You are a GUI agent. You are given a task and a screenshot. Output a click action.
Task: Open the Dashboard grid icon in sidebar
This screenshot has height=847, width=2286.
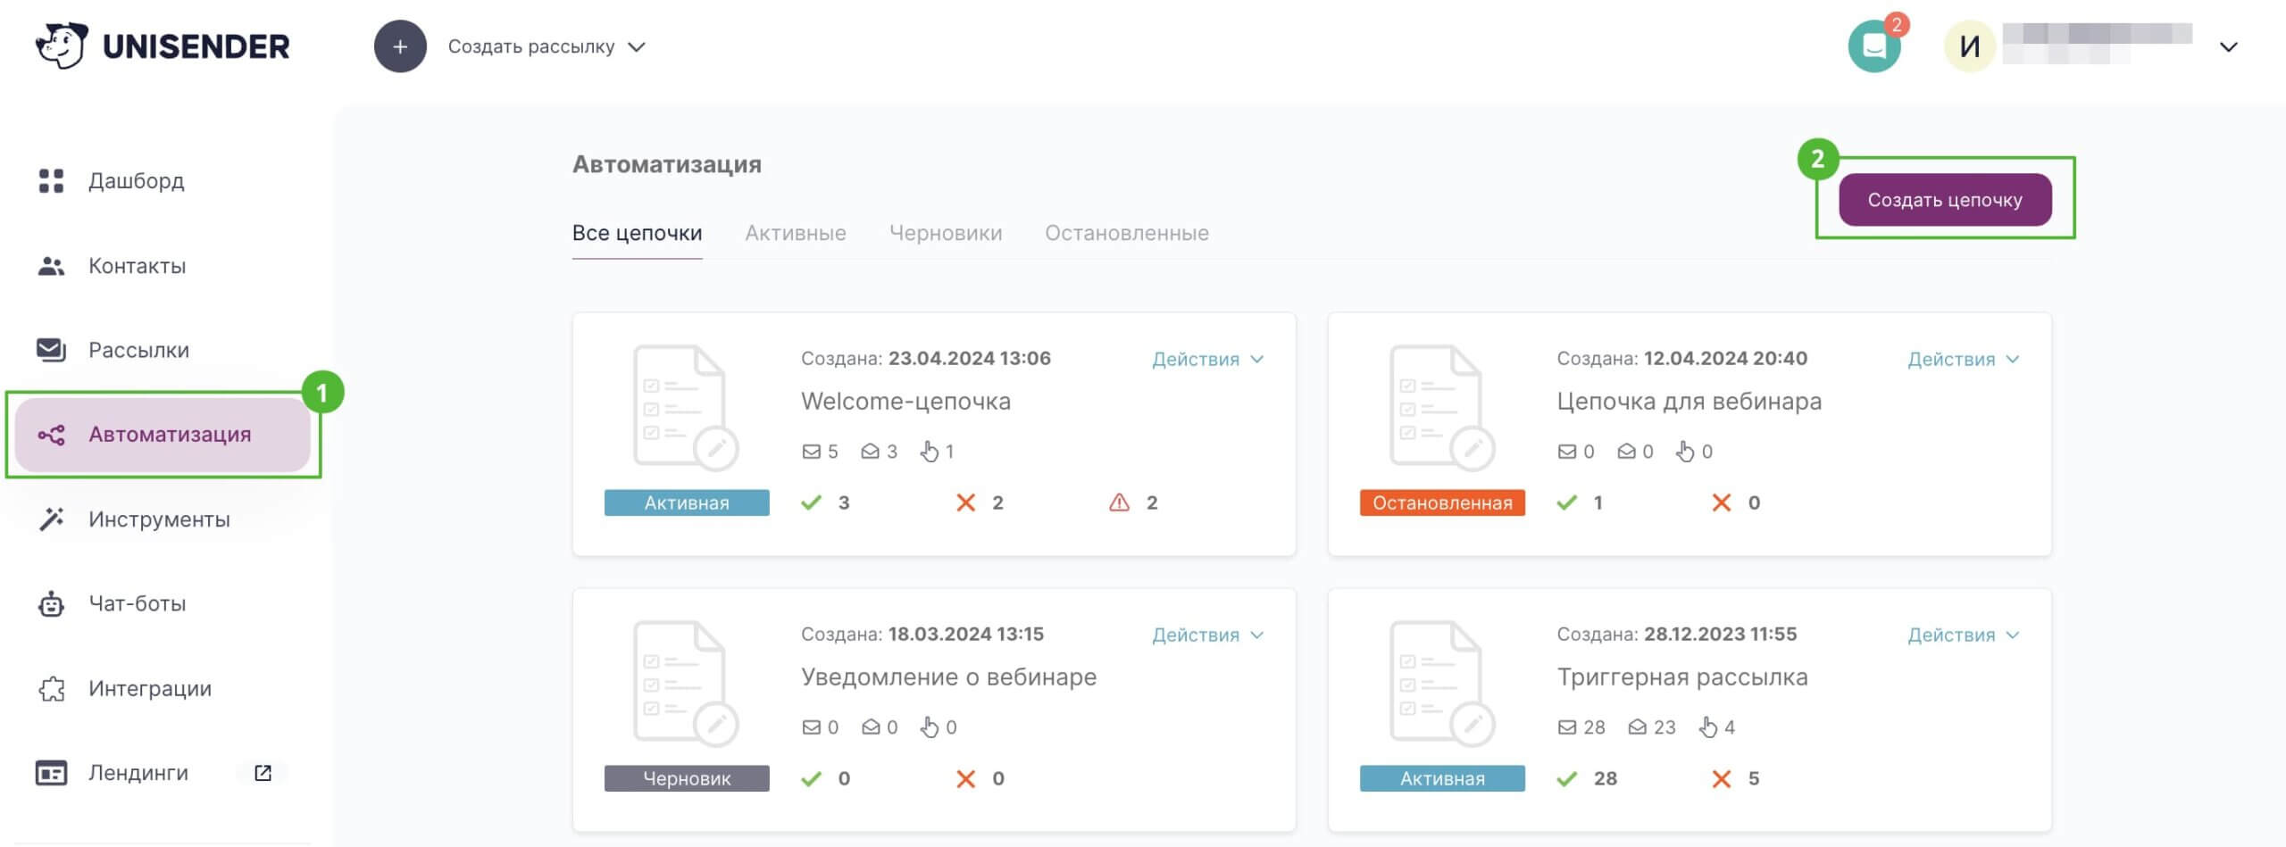click(x=51, y=181)
